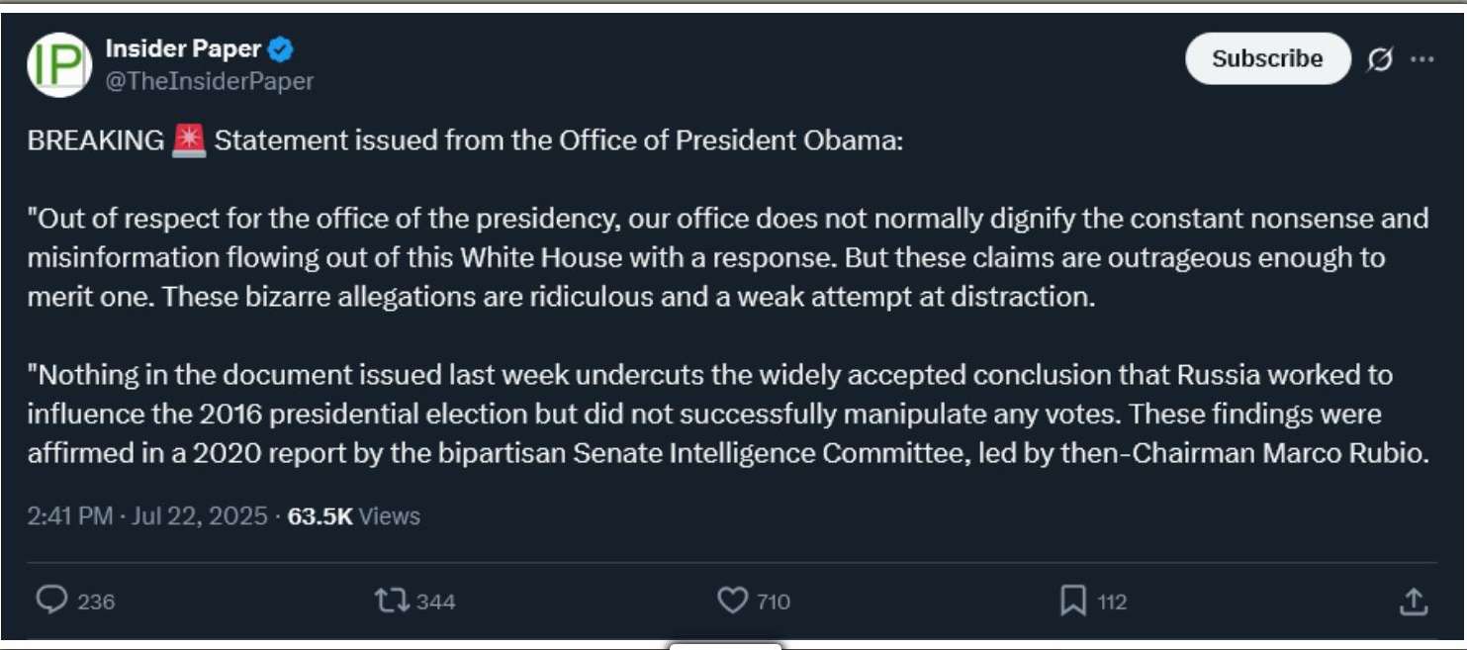This screenshot has height=650, width=1467.
Task: Click the 236 replies count
Action: (96, 602)
